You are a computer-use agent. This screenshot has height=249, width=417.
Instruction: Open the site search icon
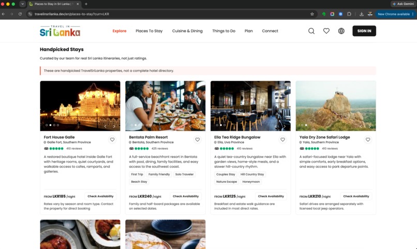(x=311, y=31)
